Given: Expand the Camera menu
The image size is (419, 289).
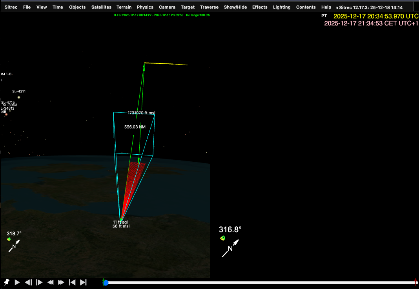Looking at the screenshot, I should tap(167, 7).
